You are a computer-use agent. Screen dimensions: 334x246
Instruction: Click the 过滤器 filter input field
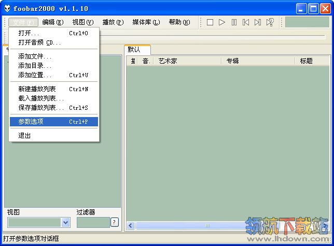93,222
